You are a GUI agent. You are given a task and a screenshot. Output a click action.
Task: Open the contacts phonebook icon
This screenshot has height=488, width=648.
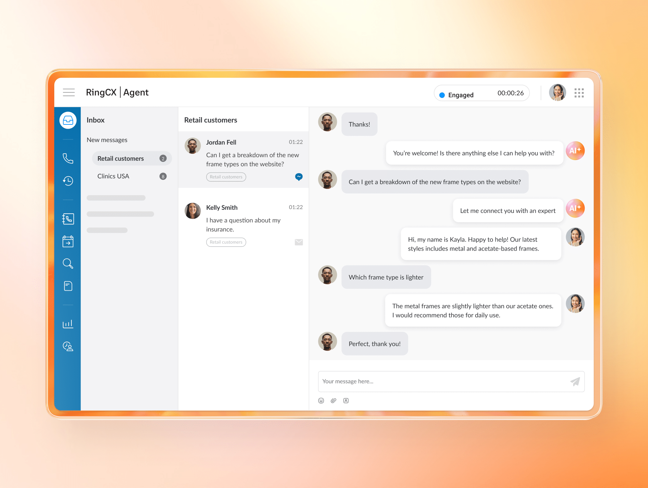pyautogui.click(x=68, y=219)
